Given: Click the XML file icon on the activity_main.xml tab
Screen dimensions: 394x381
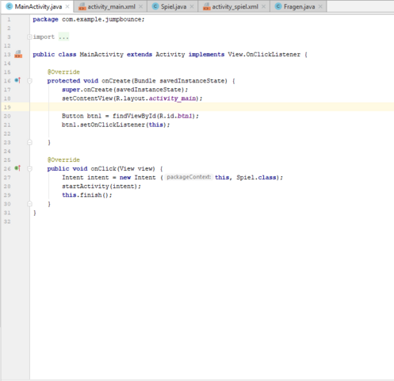Looking at the screenshot, I should click(x=82, y=7).
